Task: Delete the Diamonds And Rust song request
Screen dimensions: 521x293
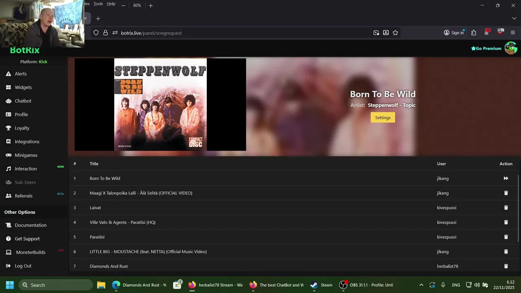Action: [506, 266]
